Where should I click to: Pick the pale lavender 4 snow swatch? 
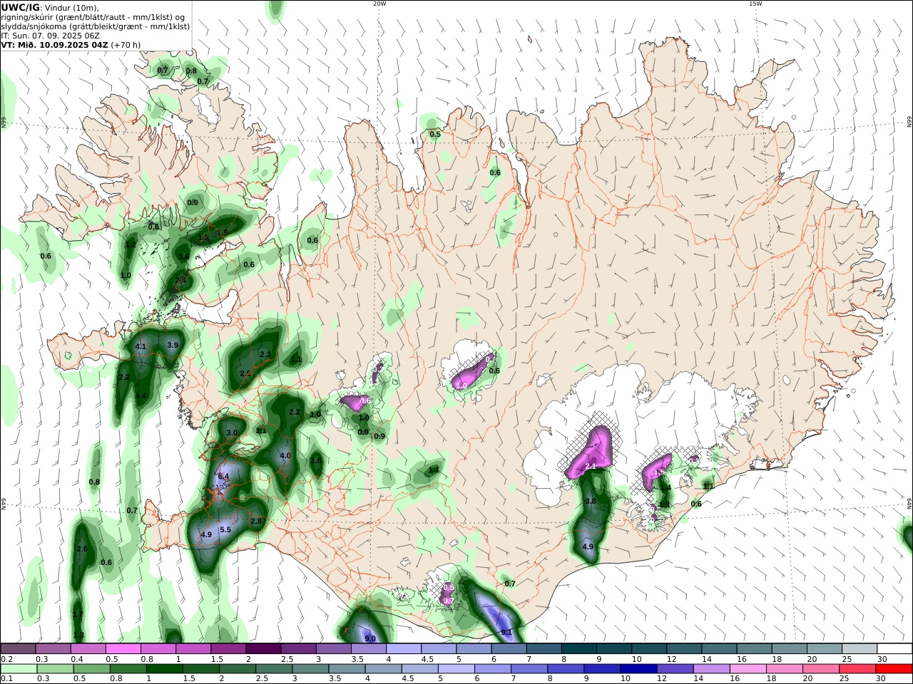[403, 649]
